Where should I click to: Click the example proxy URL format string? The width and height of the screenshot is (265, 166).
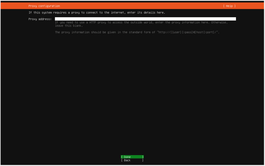click(188, 32)
